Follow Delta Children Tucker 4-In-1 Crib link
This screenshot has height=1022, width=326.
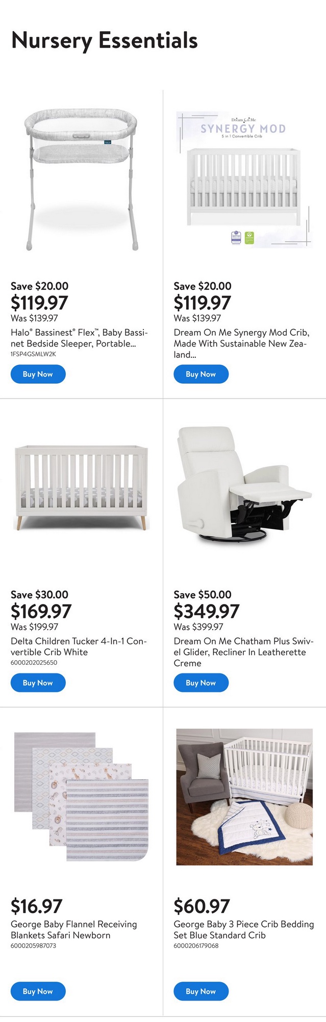pos(79,646)
